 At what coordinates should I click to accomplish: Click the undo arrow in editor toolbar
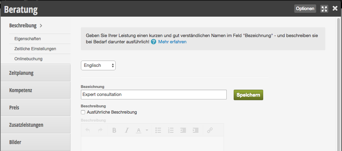coord(87,130)
